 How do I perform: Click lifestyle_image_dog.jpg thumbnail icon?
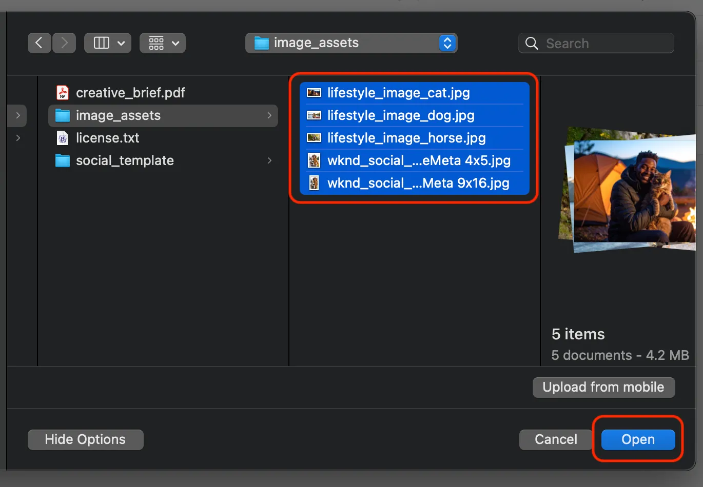point(314,115)
